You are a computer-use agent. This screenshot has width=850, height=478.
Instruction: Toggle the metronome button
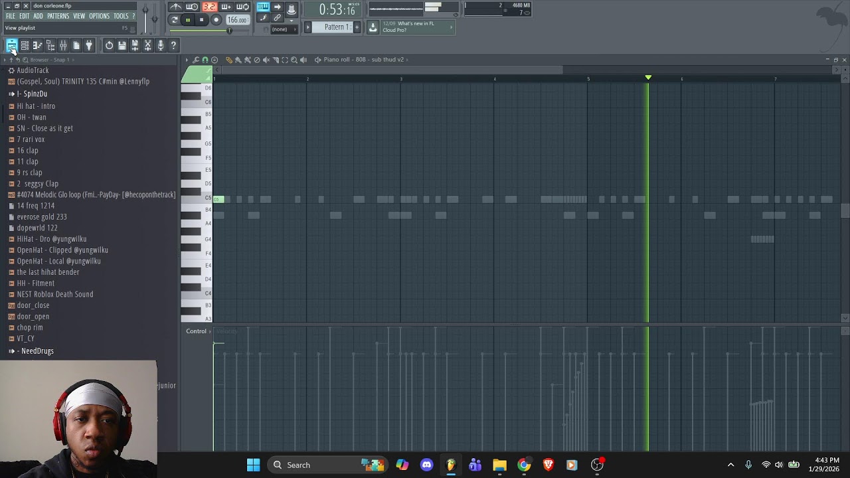(x=176, y=7)
